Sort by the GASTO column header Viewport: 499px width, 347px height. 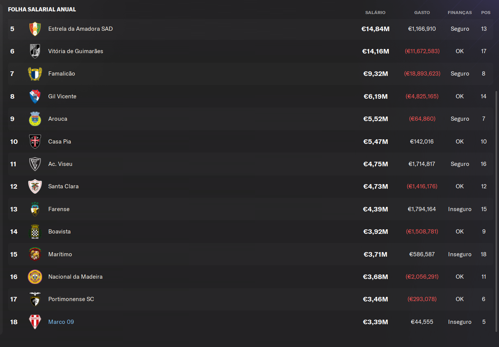coord(422,13)
